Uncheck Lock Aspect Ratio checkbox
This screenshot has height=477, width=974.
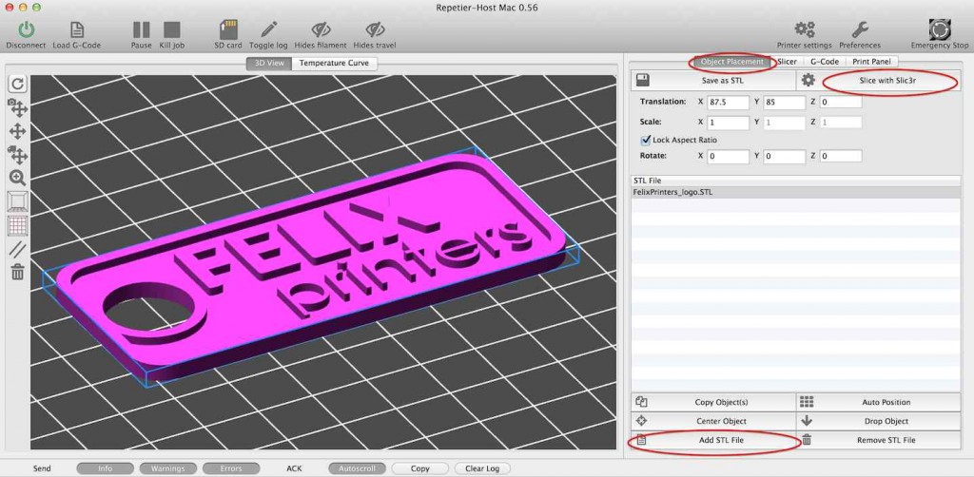point(646,140)
